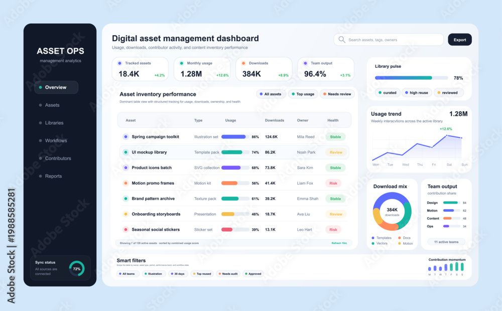
Task: Sort by the Usage column header
Action: click(x=230, y=120)
